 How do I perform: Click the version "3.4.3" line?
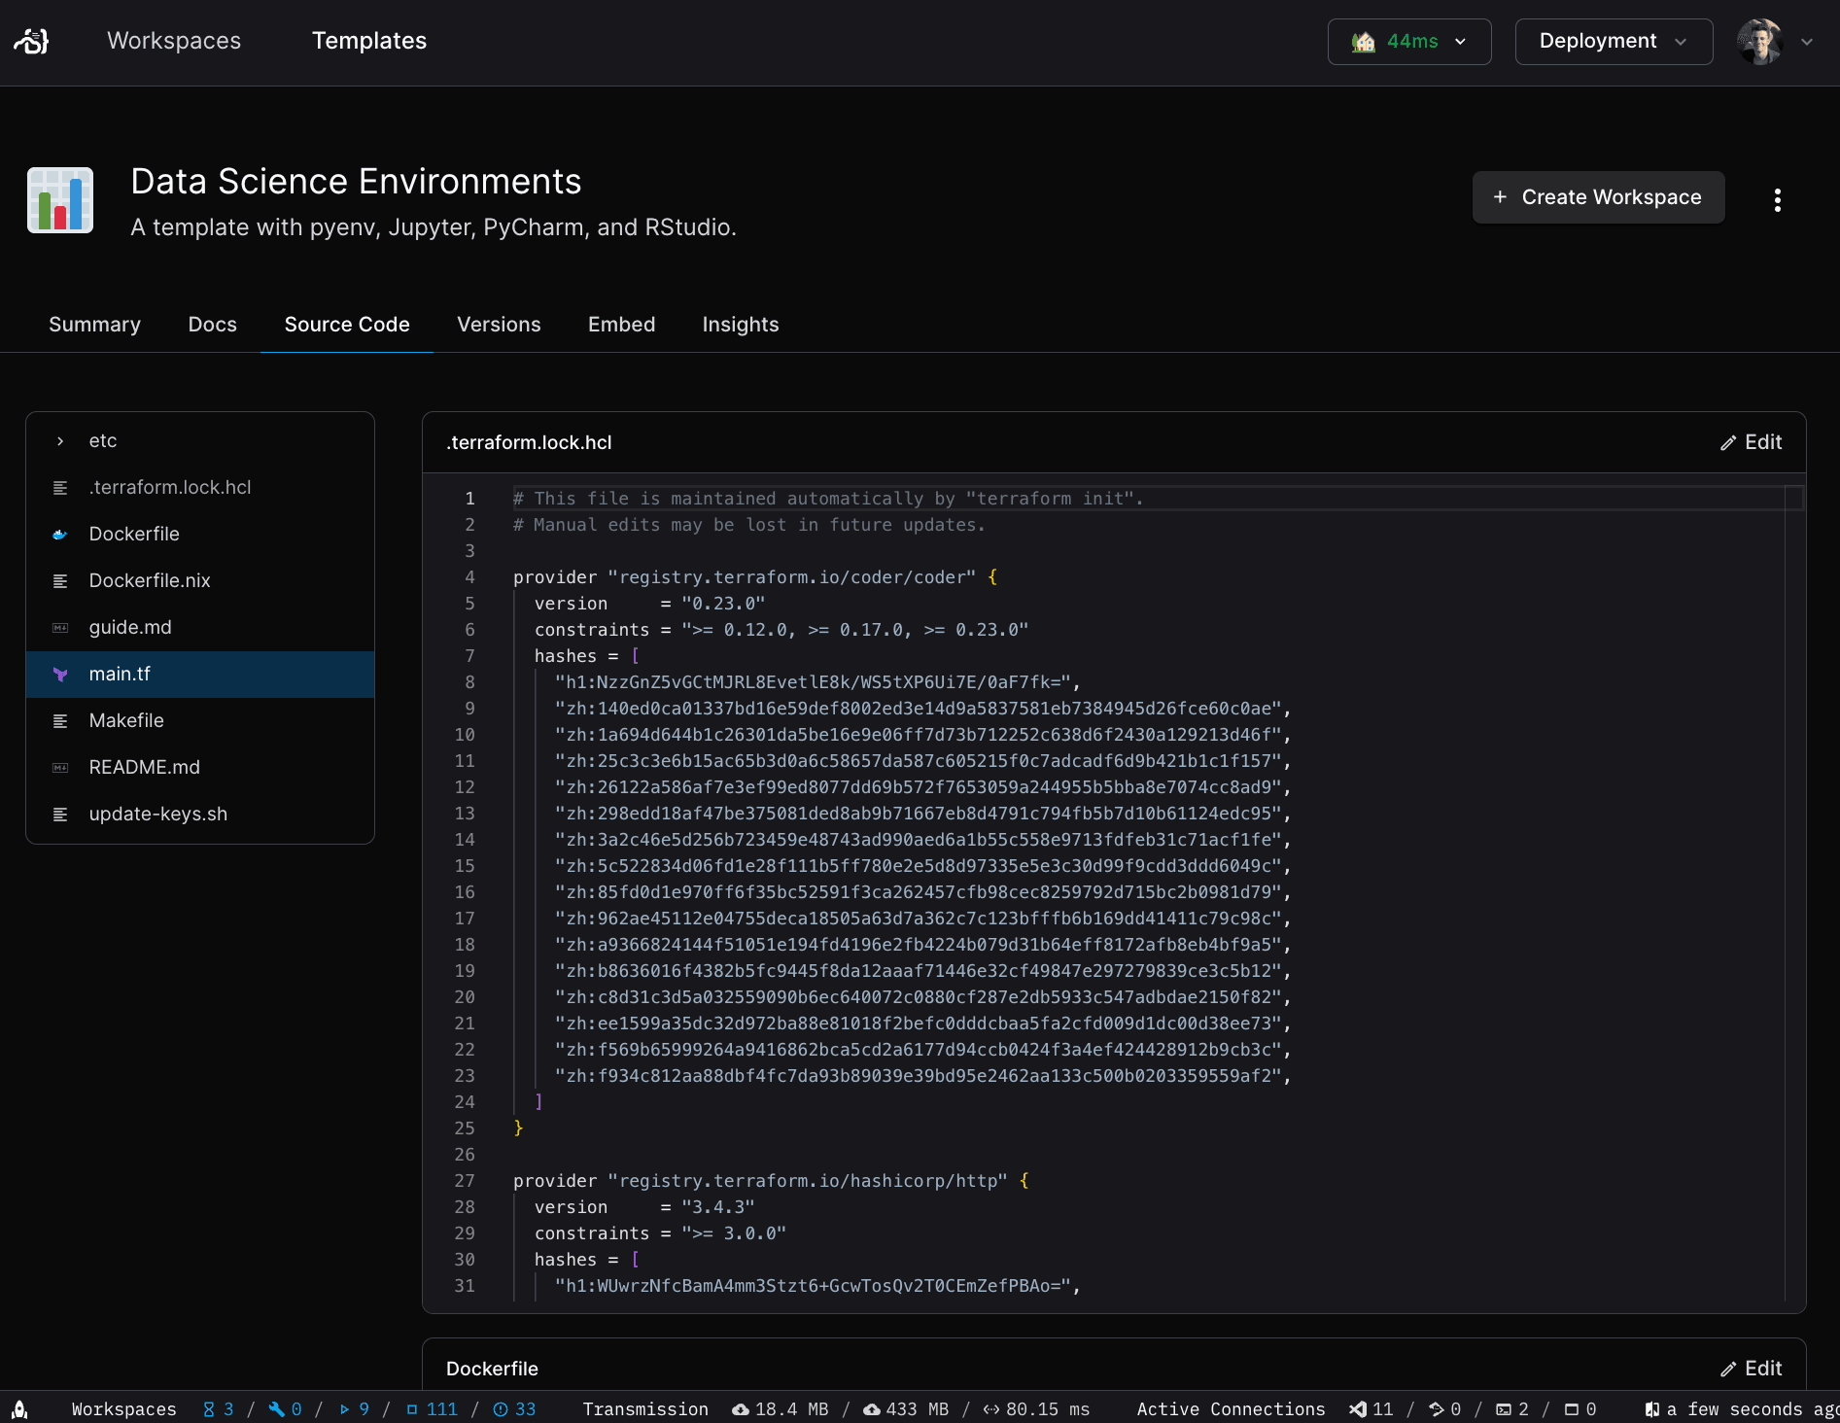(x=644, y=1207)
